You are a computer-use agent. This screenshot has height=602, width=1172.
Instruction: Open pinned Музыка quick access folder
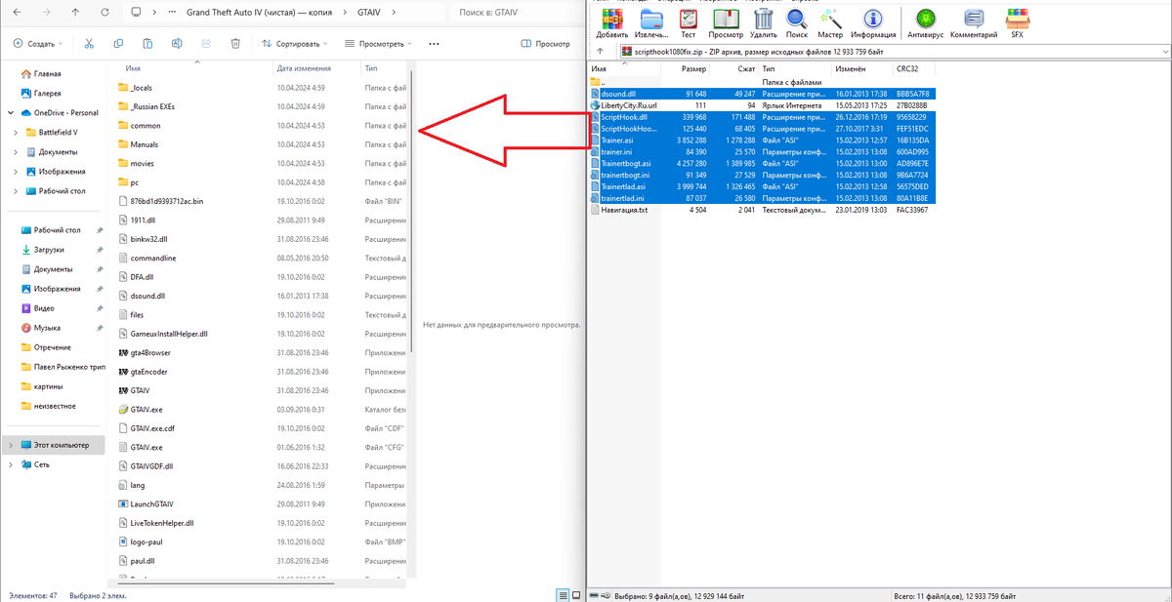point(47,328)
